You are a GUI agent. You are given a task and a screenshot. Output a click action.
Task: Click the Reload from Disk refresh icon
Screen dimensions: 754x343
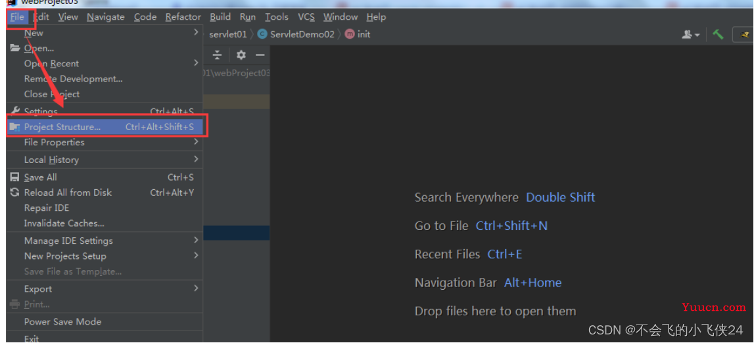pos(15,192)
